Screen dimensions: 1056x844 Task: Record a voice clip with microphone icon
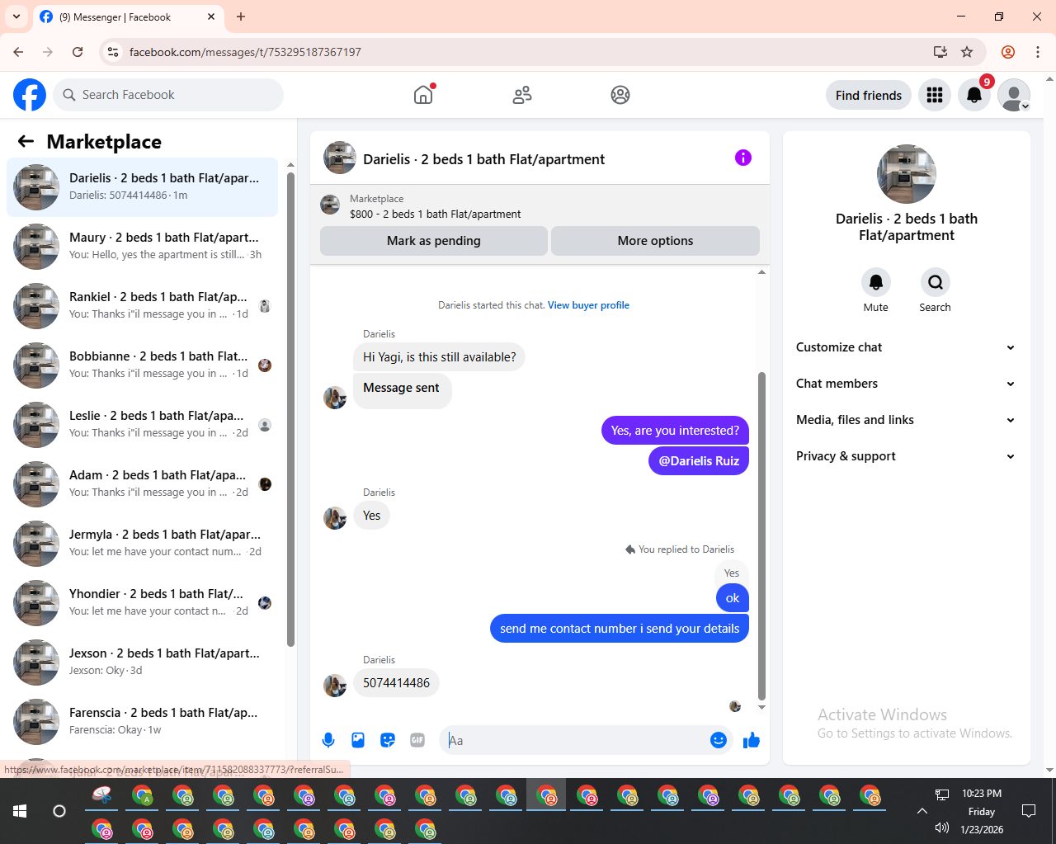coord(328,740)
